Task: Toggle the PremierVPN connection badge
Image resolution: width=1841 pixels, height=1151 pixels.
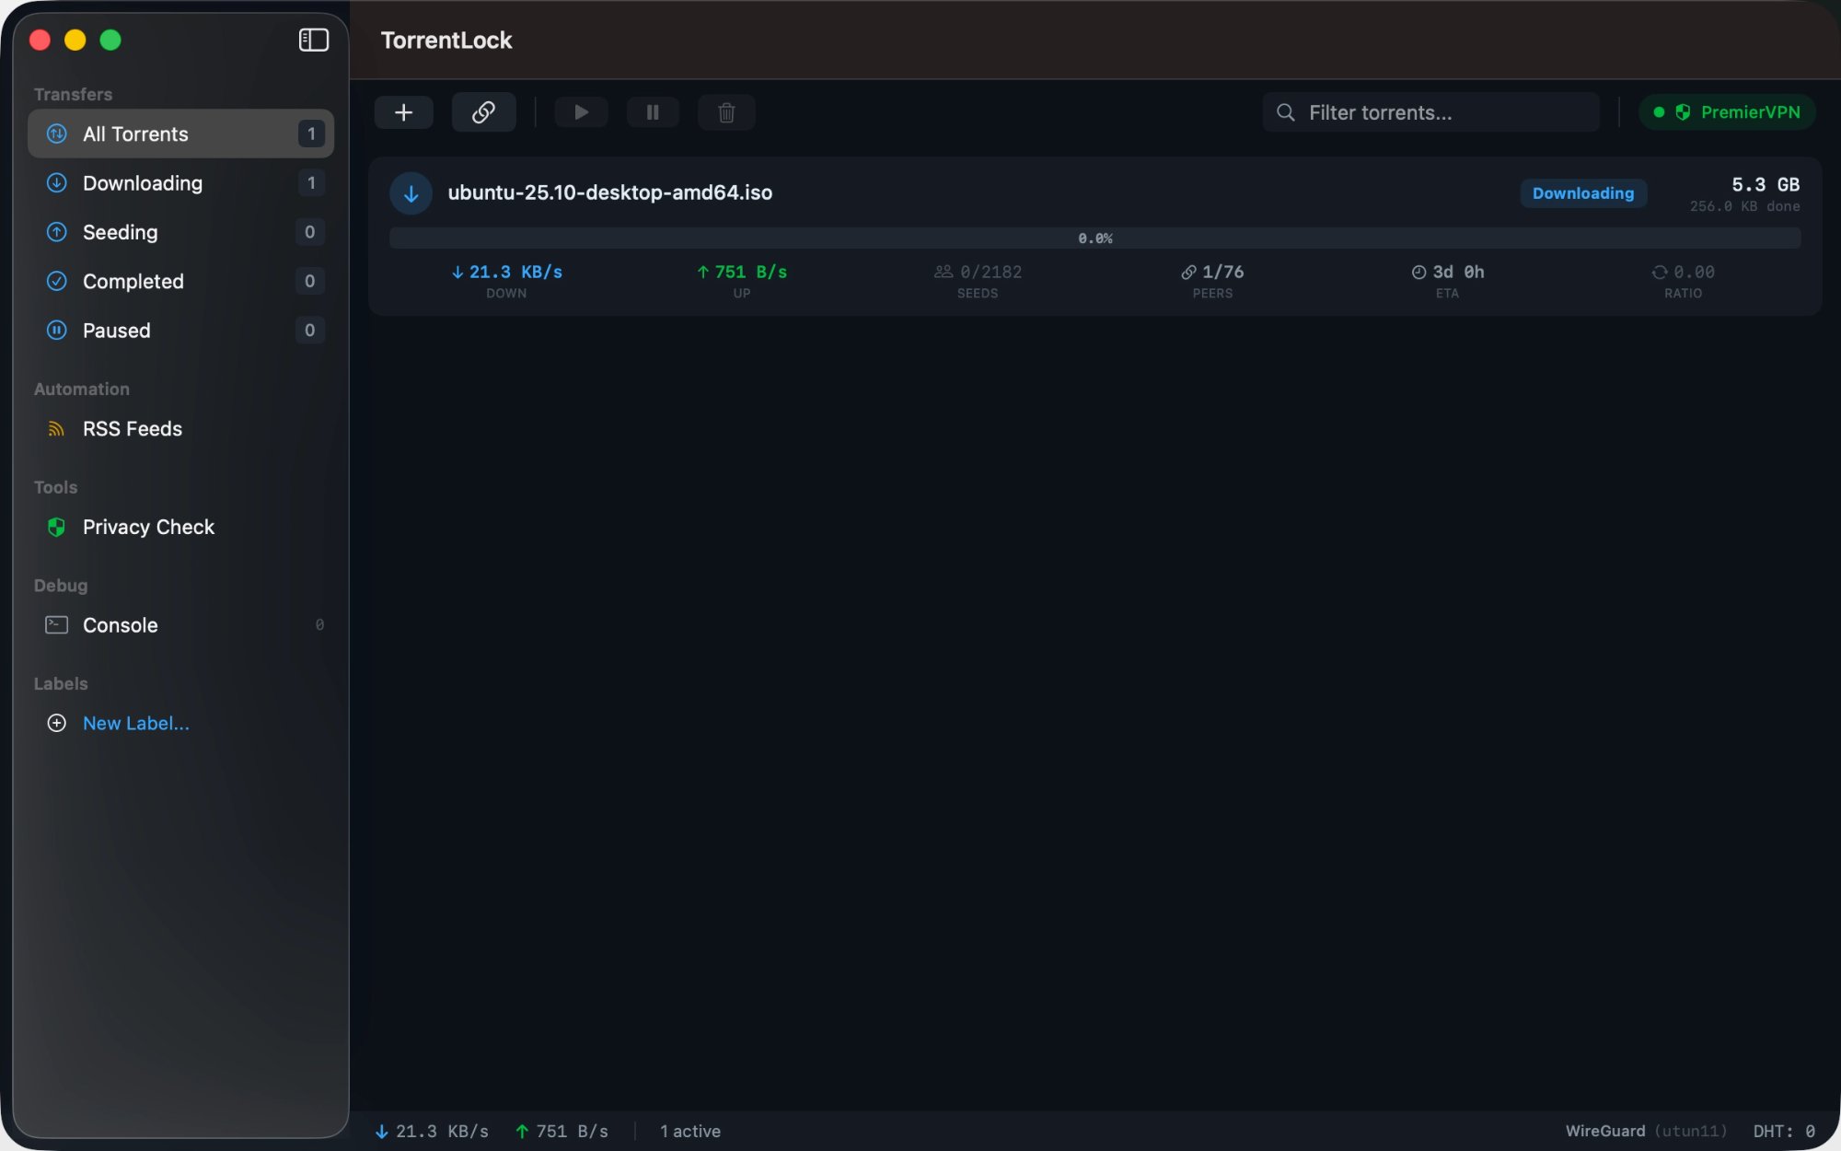Action: click(1726, 111)
